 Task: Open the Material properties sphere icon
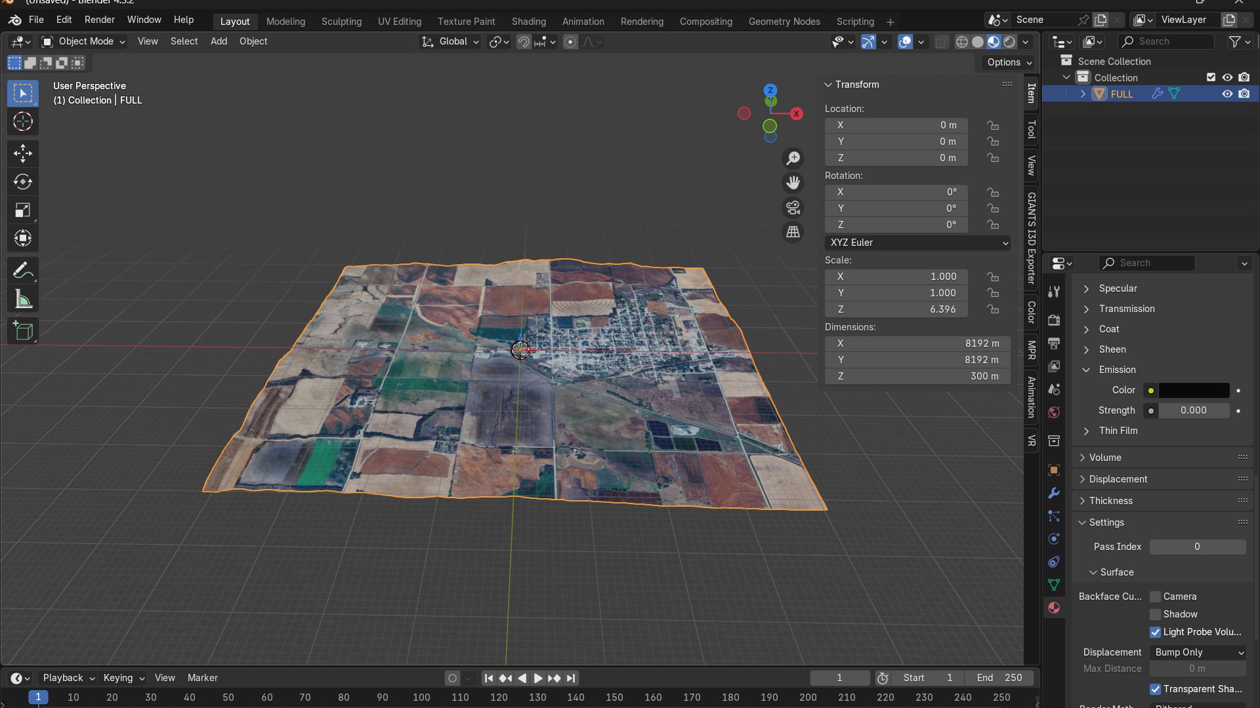(1054, 608)
